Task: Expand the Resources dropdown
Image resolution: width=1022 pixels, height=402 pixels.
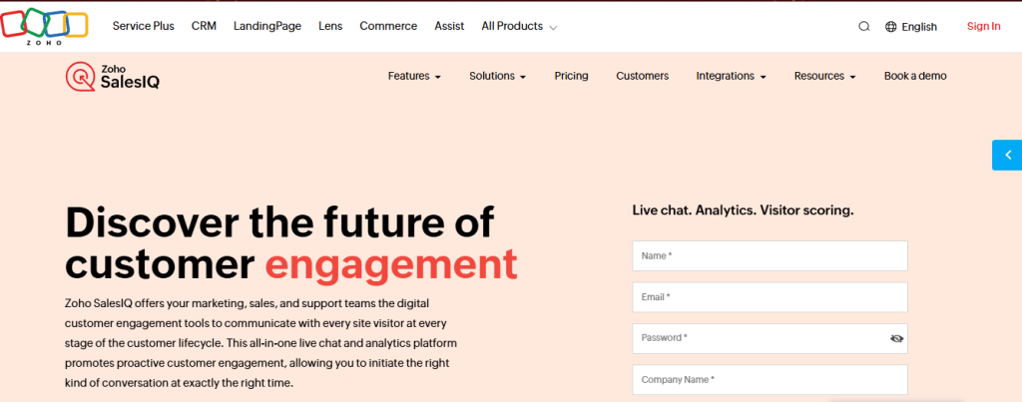Action: pyautogui.click(x=825, y=76)
